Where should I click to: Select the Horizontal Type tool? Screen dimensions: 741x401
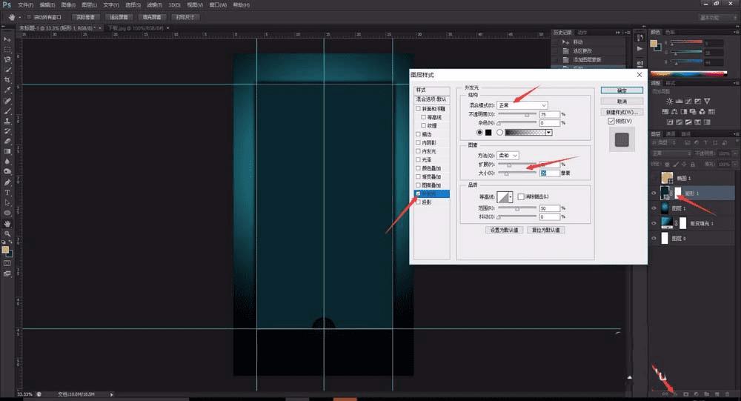[x=7, y=191]
